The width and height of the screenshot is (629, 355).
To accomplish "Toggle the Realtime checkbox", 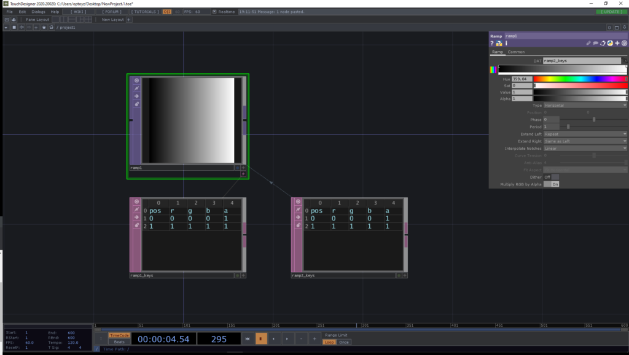I will click(x=214, y=12).
